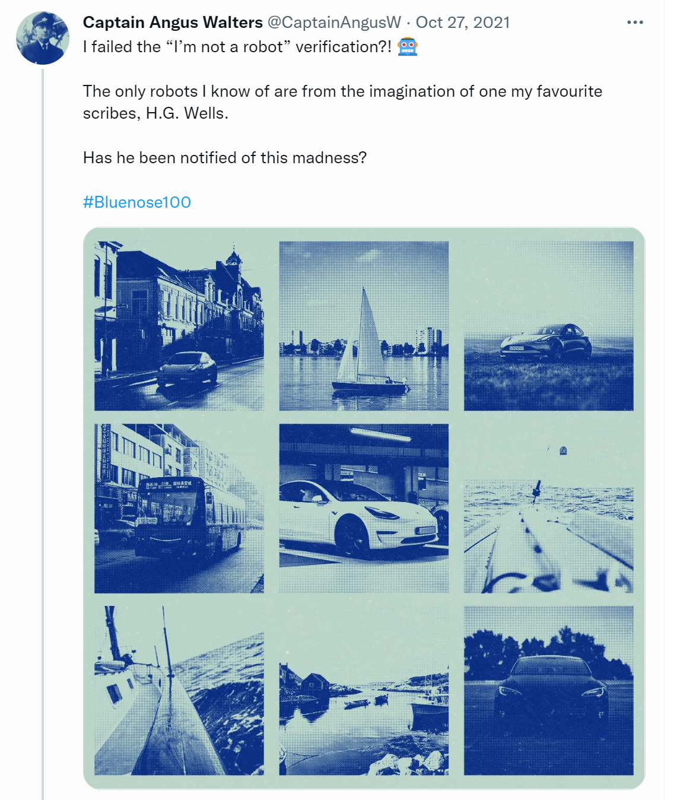This screenshot has height=800, width=683.
Task: Choose the dark car front-view tile
Action: [548, 690]
